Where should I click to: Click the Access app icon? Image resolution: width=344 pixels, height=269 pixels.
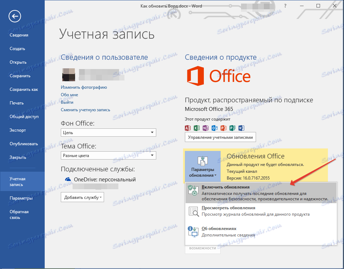(x=188, y=128)
